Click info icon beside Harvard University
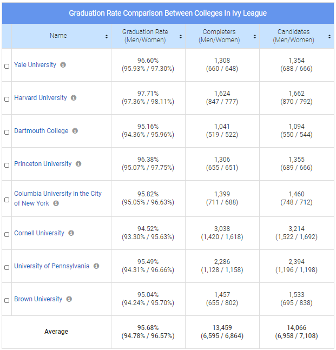Viewport: 336px width, 350px height. click(74, 98)
